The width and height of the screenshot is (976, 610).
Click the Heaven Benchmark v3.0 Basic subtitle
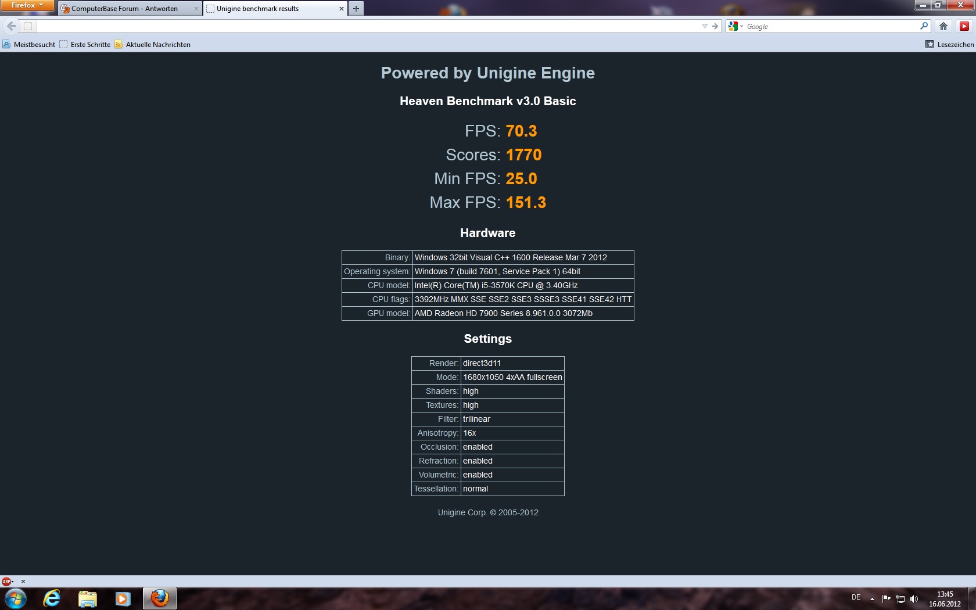pyautogui.click(x=488, y=101)
